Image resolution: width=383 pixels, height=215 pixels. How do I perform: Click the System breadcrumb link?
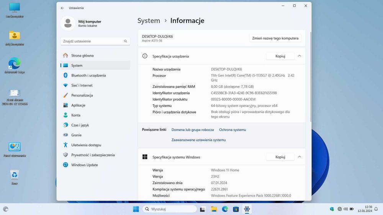(x=149, y=21)
